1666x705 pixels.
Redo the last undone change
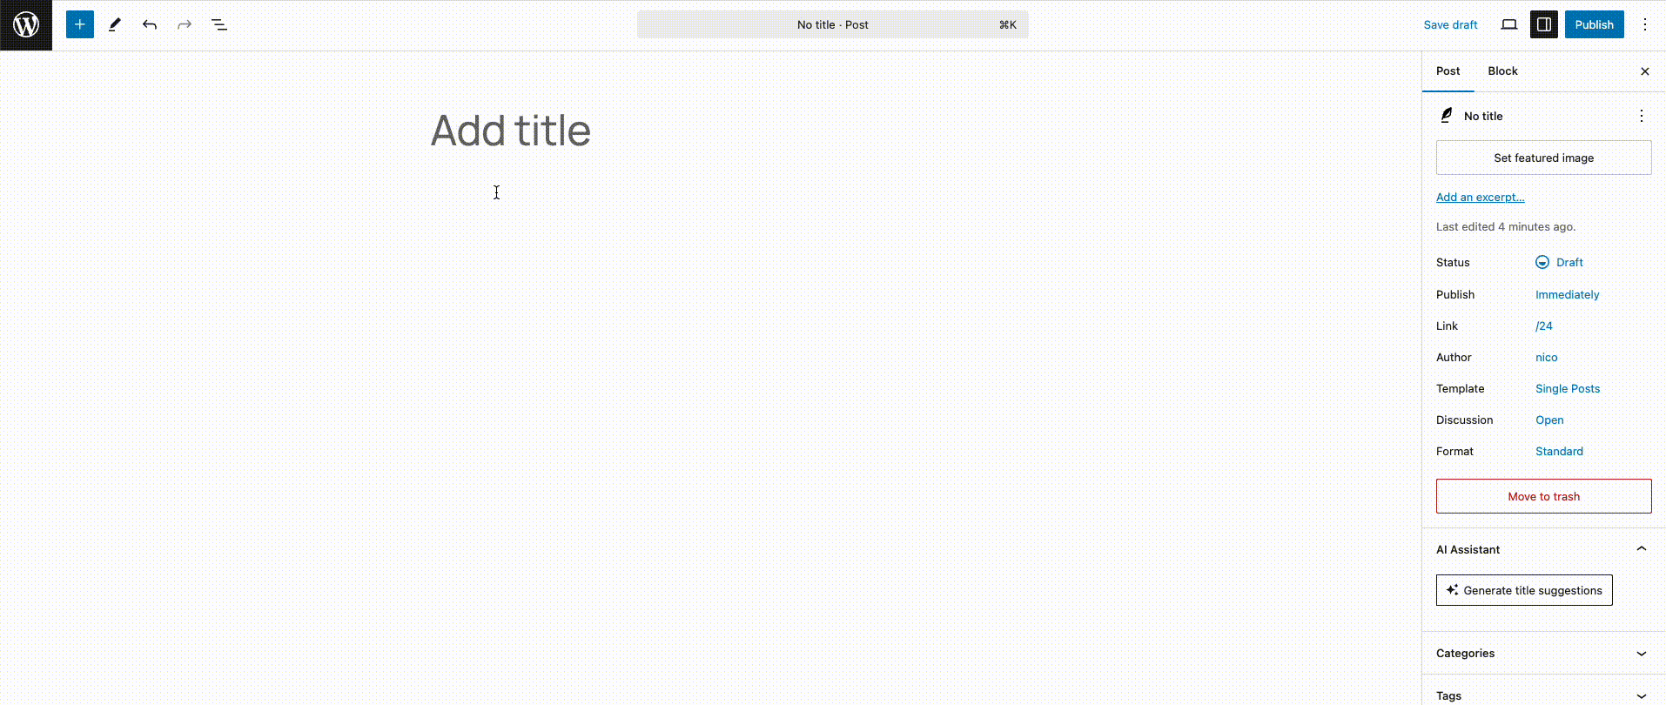[185, 24]
